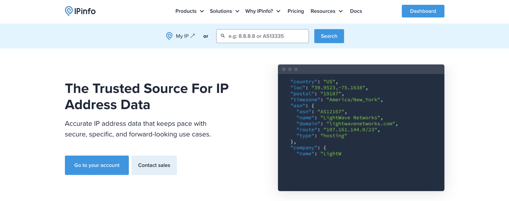Click the "19187" postal value

331,94
